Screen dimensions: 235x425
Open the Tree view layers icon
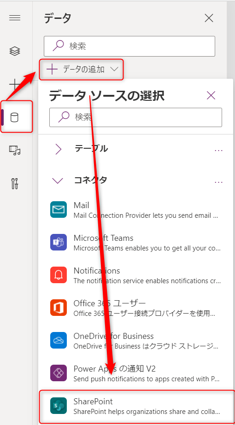tap(15, 51)
